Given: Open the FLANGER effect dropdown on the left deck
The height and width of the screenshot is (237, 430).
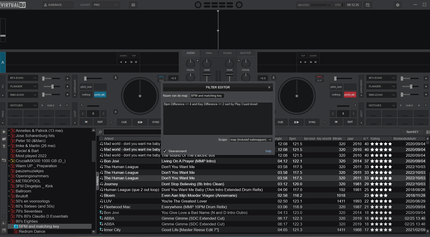Looking at the screenshot, I should tap(22, 87).
